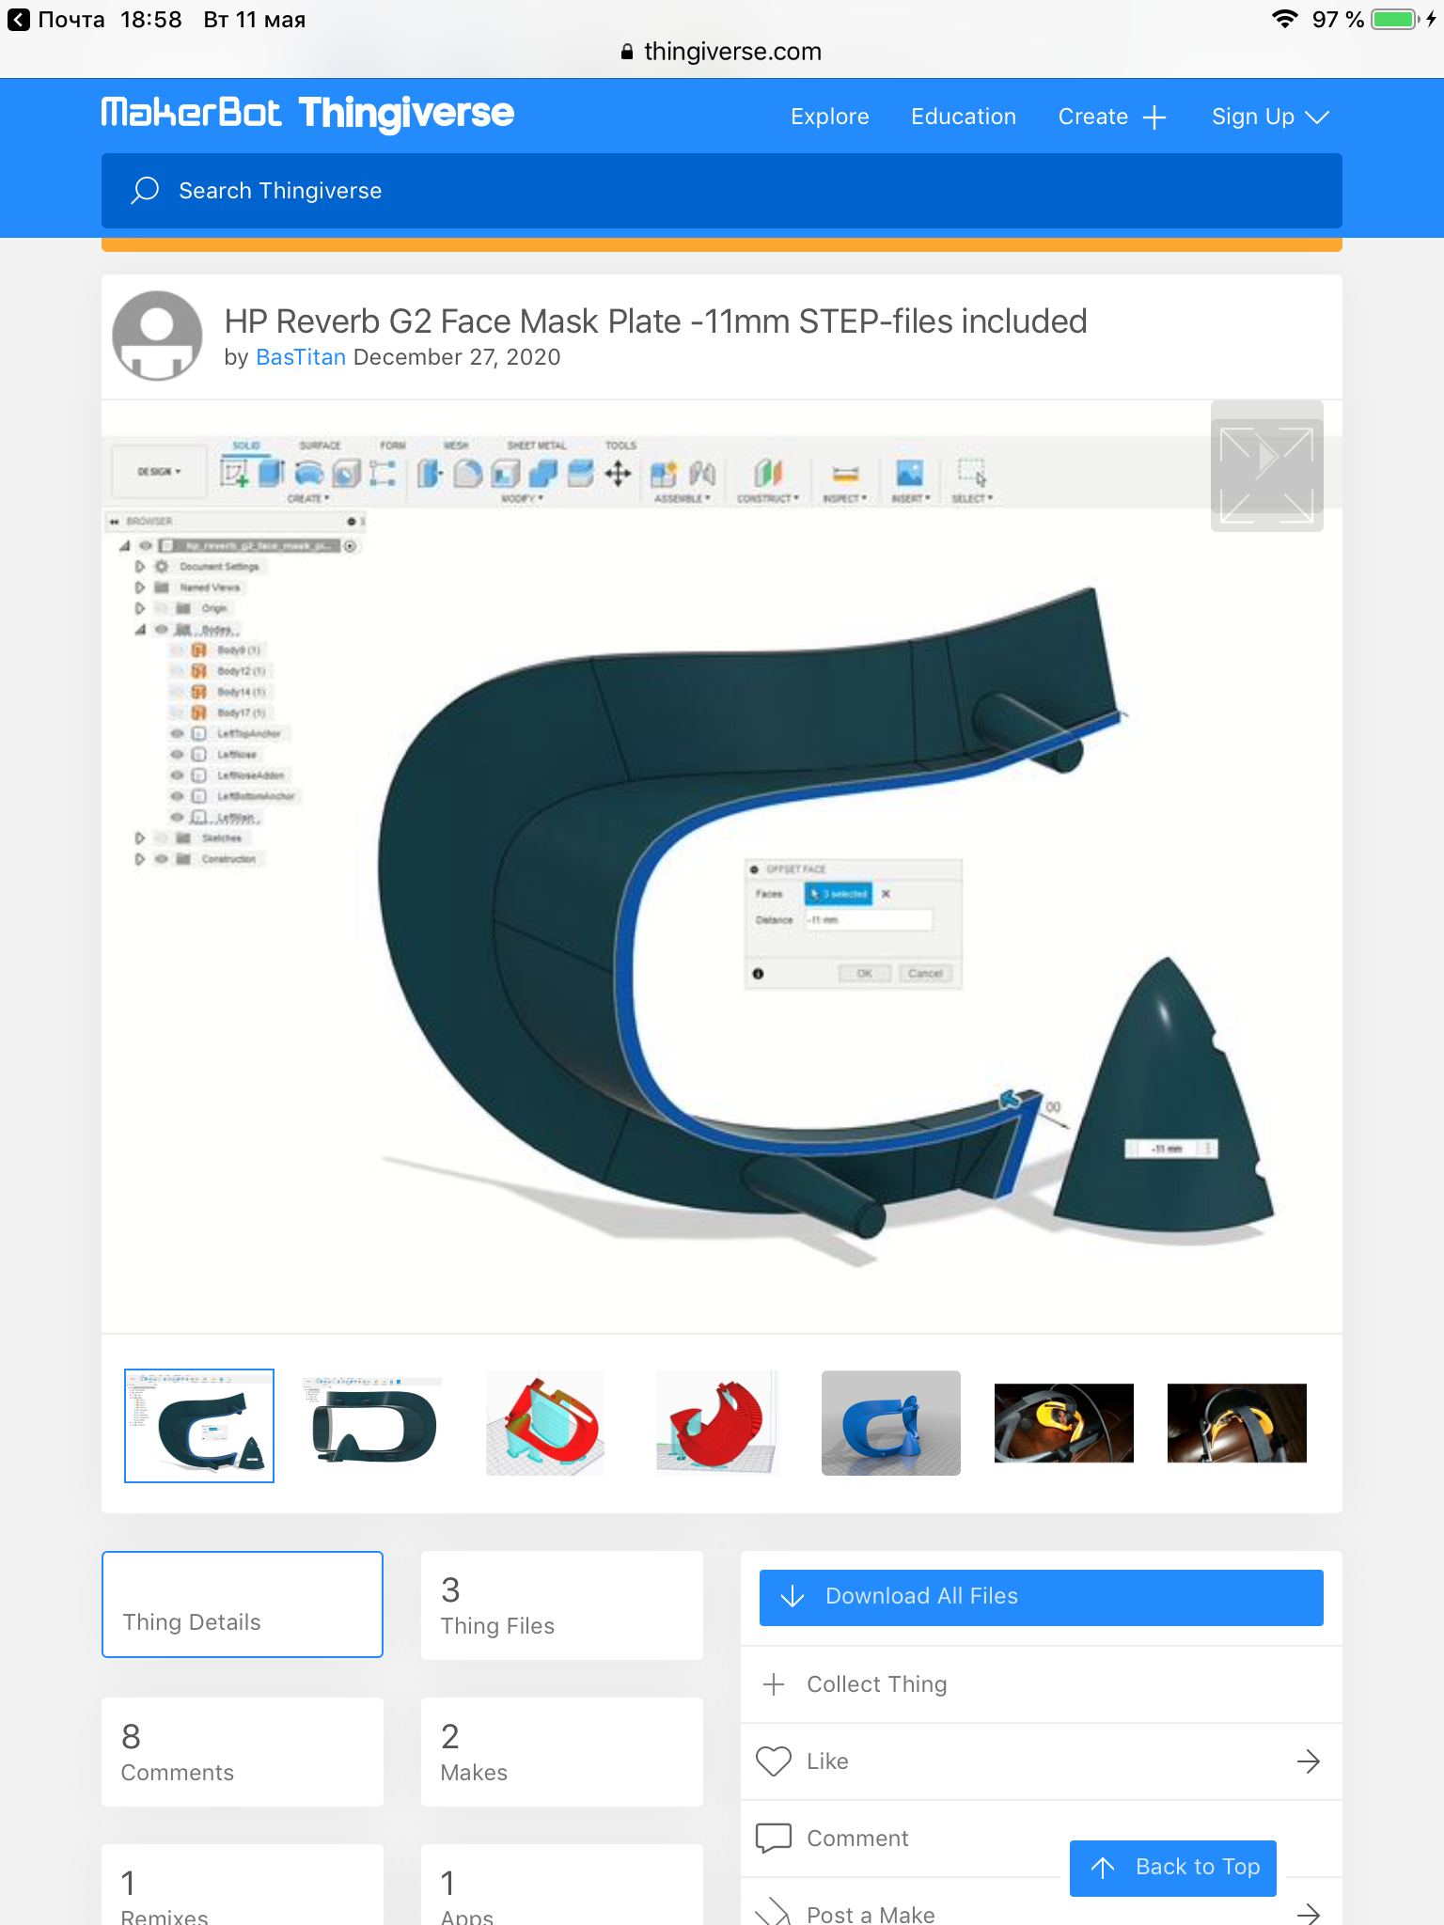This screenshot has width=1444, height=1925.
Task: Open the 8 Comments tab
Action: 243,1752
